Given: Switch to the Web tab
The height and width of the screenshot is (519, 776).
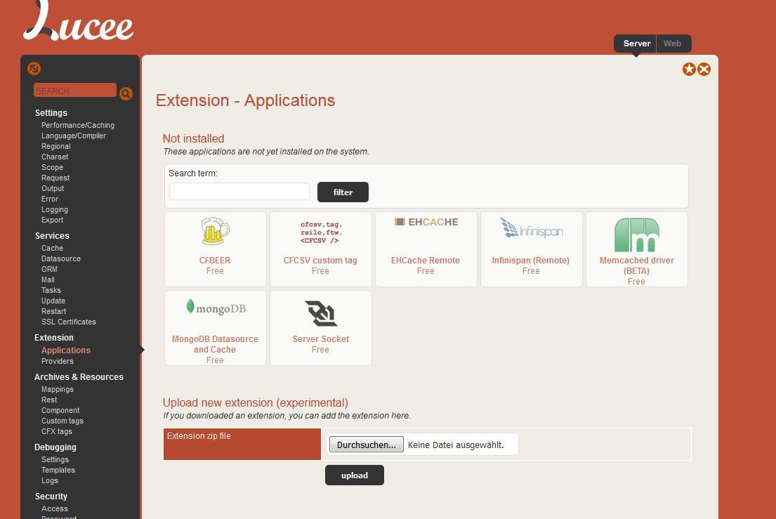Looking at the screenshot, I should pos(672,44).
